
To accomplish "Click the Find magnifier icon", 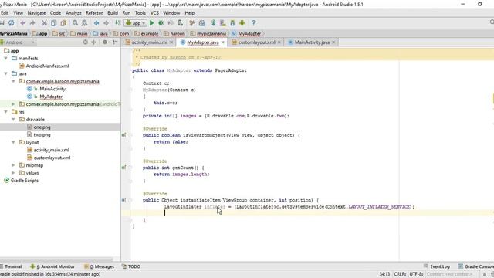I will click(x=76, y=23).
